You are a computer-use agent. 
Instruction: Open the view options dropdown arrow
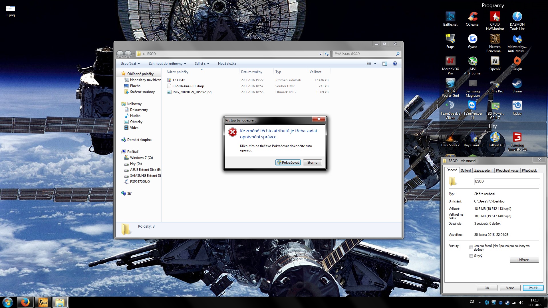(375, 64)
